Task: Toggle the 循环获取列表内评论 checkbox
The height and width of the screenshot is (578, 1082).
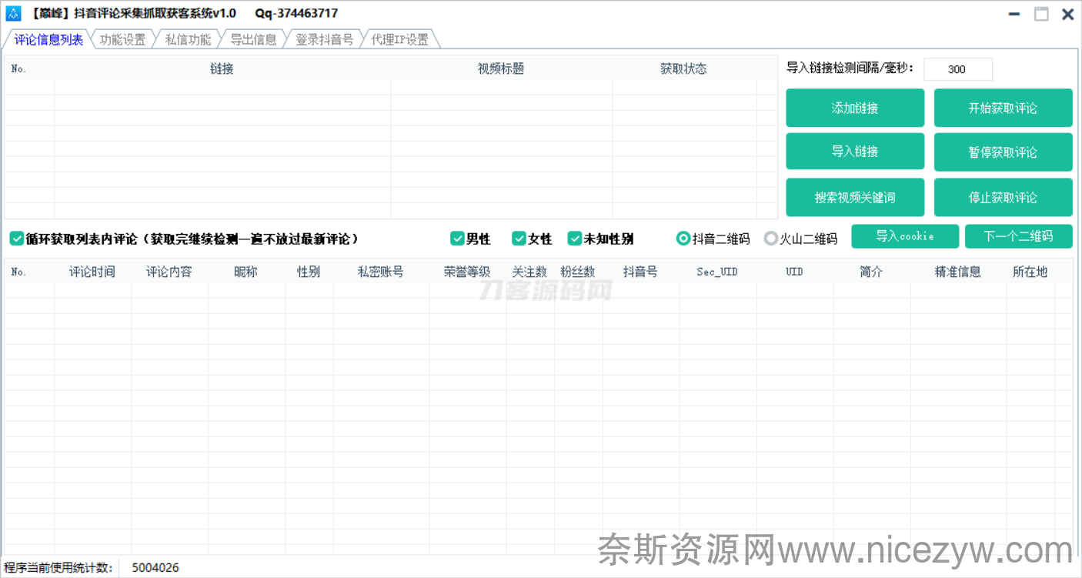Action: pyautogui.click(x=17, y=239)
